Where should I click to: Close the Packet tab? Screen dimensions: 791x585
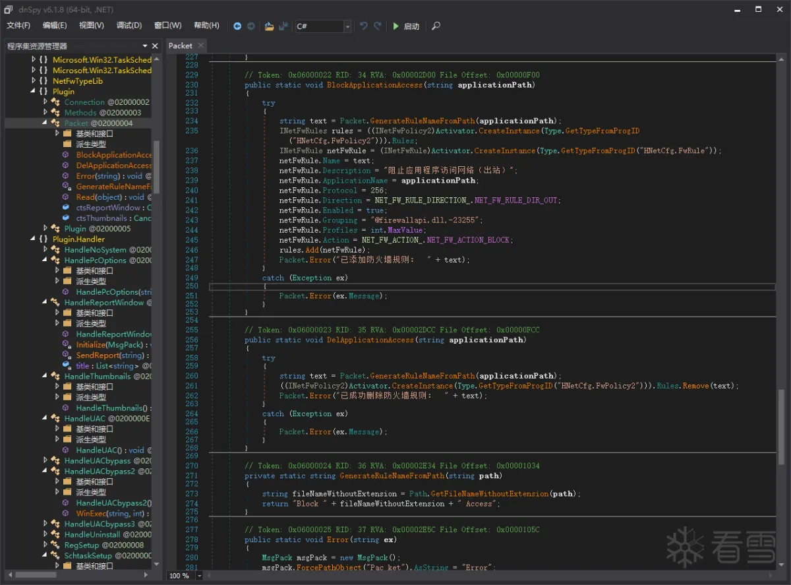click(x=200, y=46)
